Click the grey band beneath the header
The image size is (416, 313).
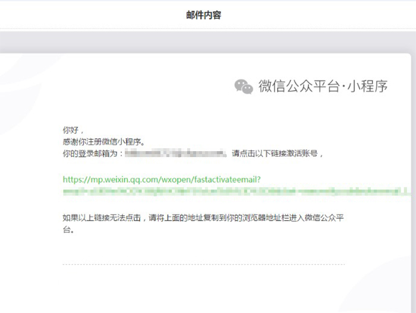click(208, 40)
